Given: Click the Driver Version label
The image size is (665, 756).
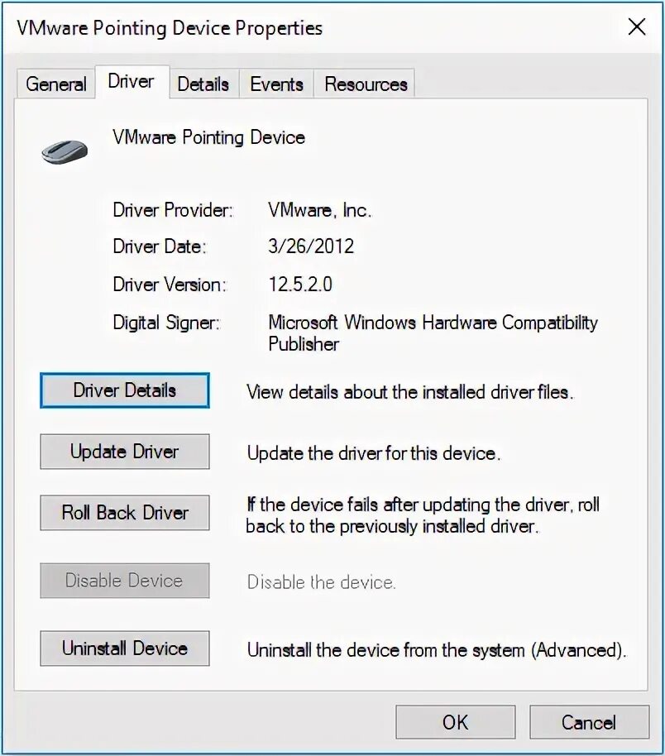Looking at the screenshot, I should click(x=170, y=285).
